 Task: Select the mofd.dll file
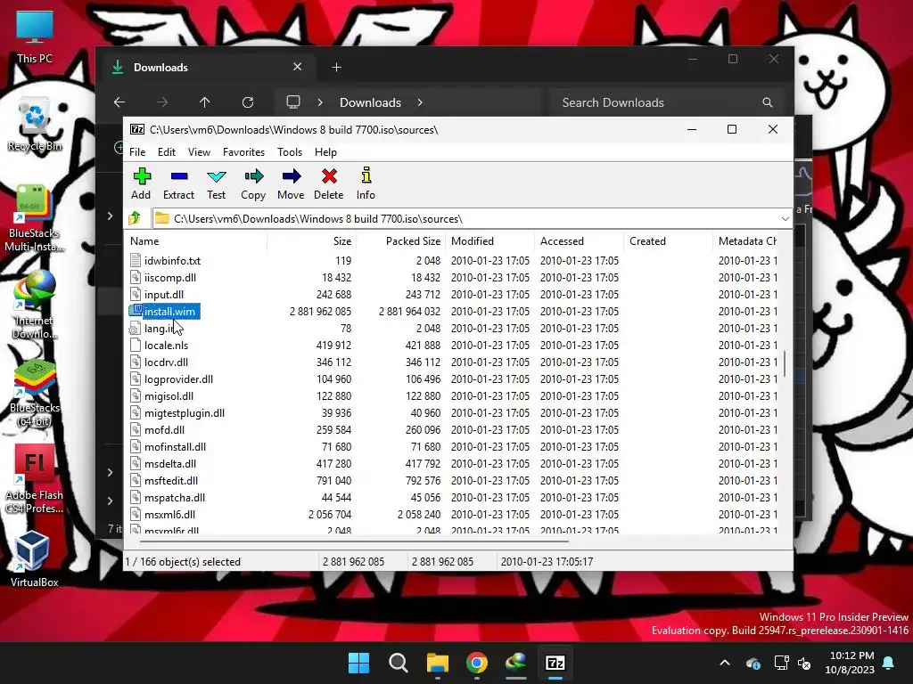tap(164, 430)
